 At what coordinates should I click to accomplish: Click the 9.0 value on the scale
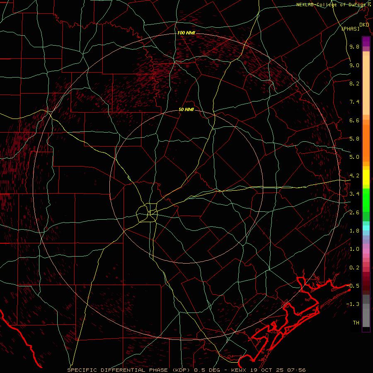[x=354, y=65]
